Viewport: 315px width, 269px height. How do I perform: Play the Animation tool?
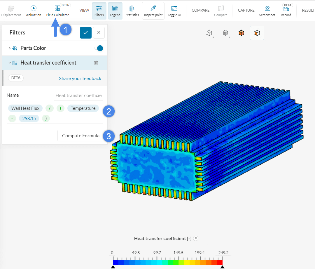click(x=34, y=11)
